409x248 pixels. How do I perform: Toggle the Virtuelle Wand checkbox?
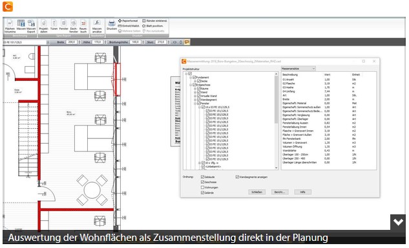pos(199,96)
